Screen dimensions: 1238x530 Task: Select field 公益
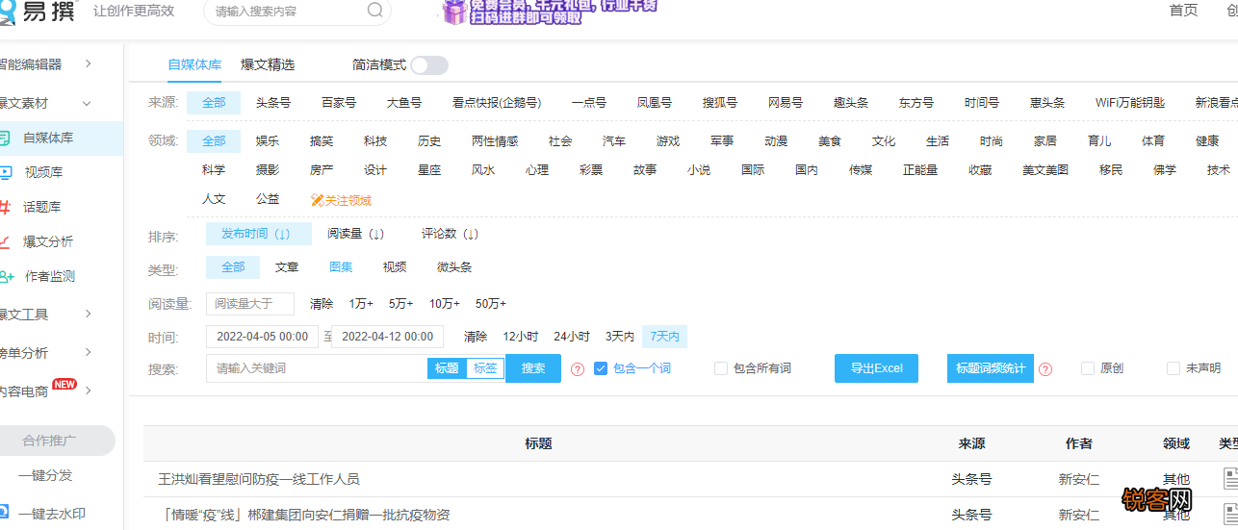268,199
